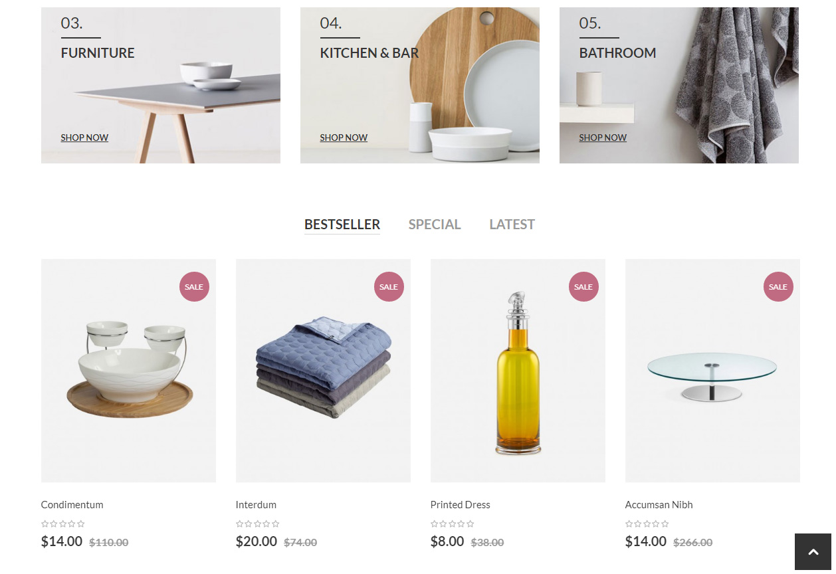Click the Accumsan Nibh product title
The image size is (836, 574).
point(659,505)
